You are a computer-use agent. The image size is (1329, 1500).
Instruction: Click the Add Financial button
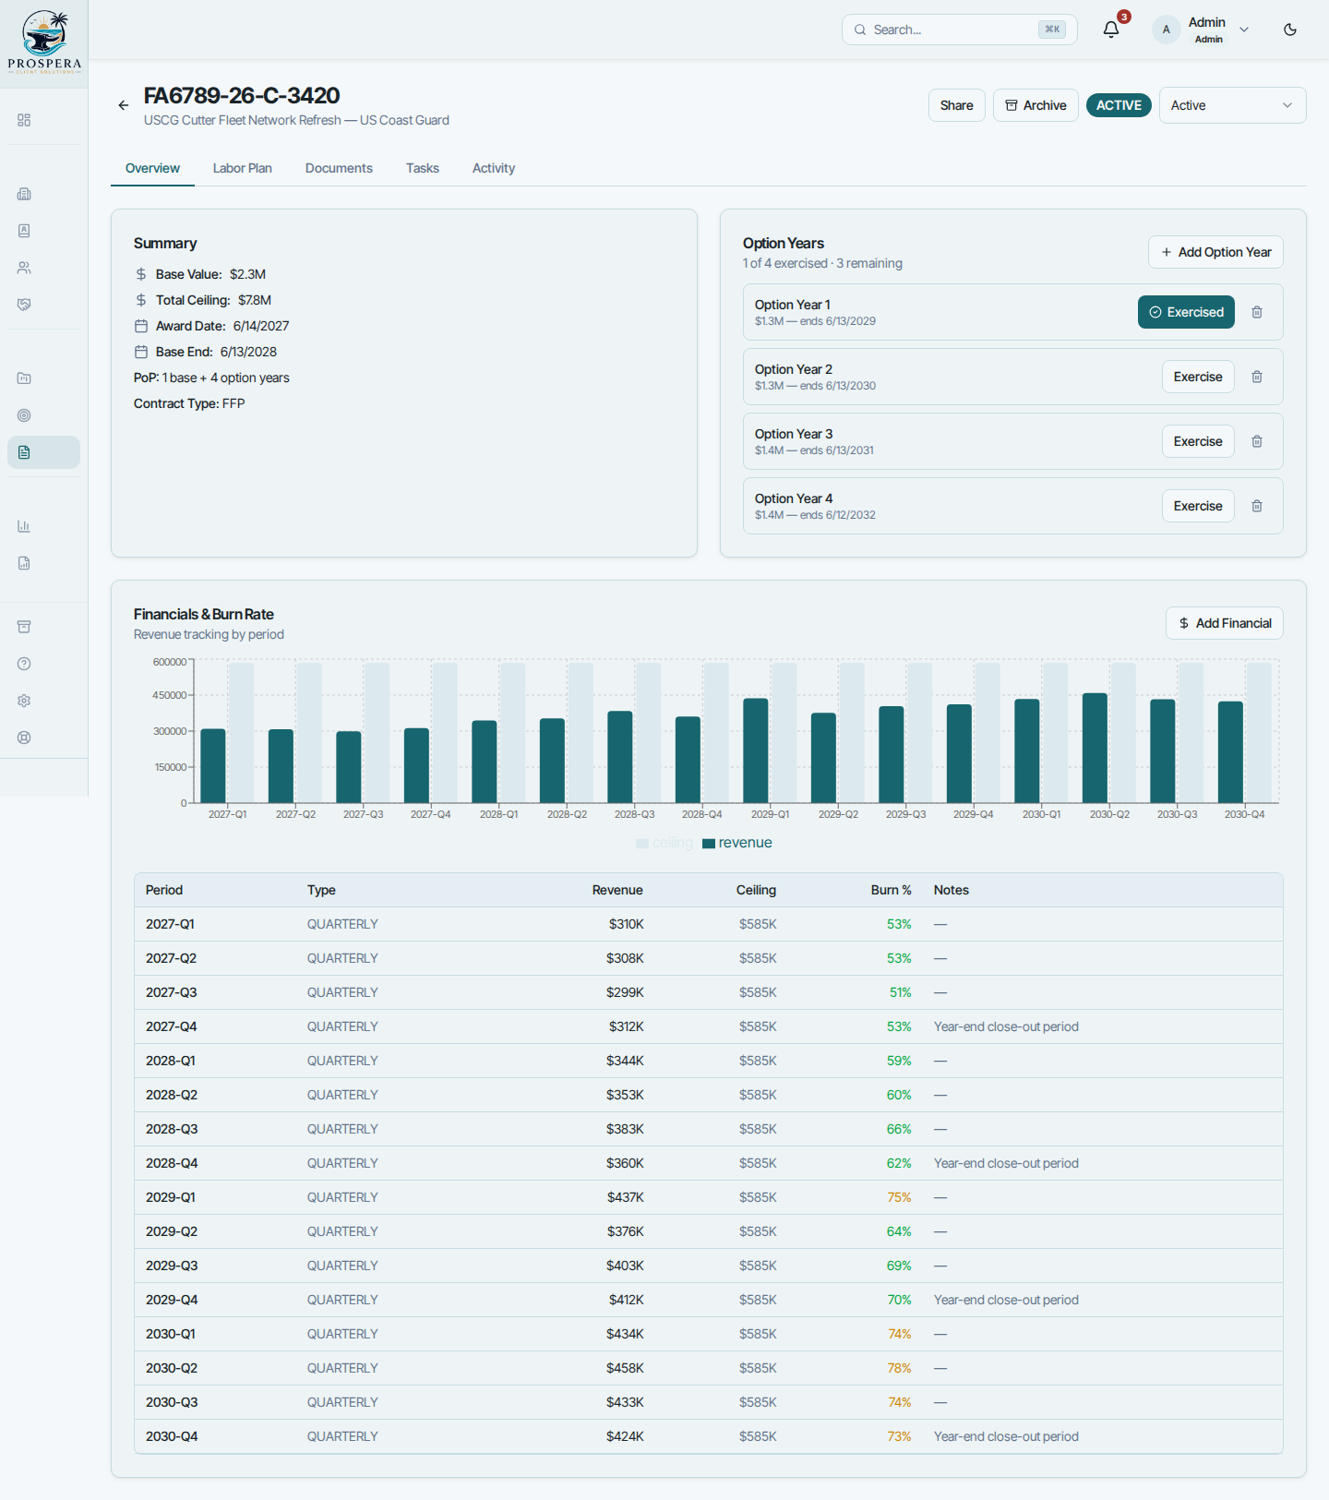(x=1225, y=623)
